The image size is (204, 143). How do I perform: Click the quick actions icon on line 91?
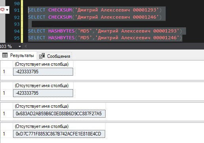click(x=2, y=10)
